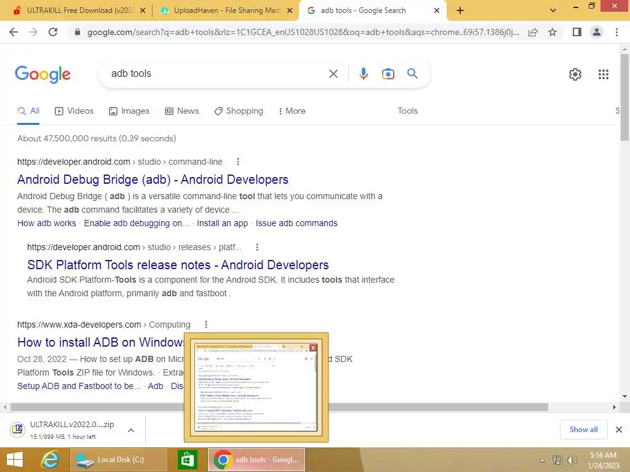The height and width of the screenshot is (472, 630).
Task: Click the horizontal scrollbar right arrow
Action: pyautogui.click(x=614, y=407)
